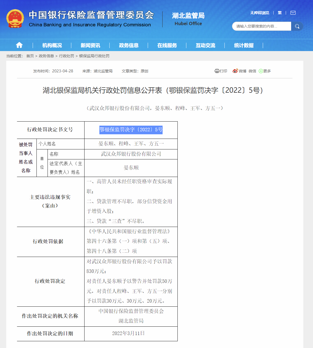Screen dimensions: 313x348
Task: Open 互动交流 menu
Action: pos(205,45)
